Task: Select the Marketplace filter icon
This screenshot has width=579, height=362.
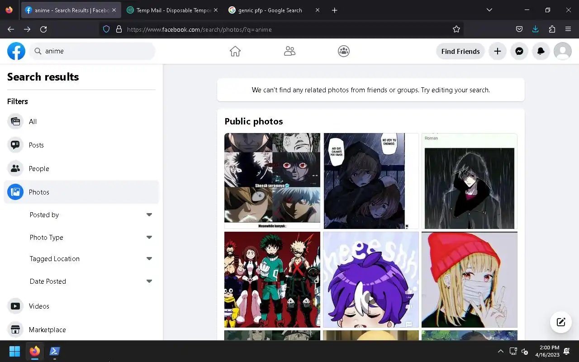Action: click(15, 329)
